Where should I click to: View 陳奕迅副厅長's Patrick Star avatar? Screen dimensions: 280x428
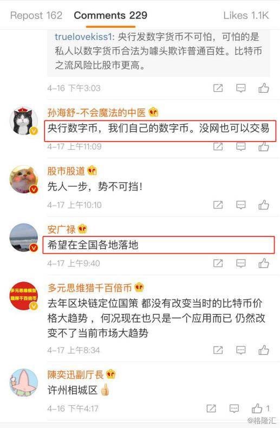(24, 382)
